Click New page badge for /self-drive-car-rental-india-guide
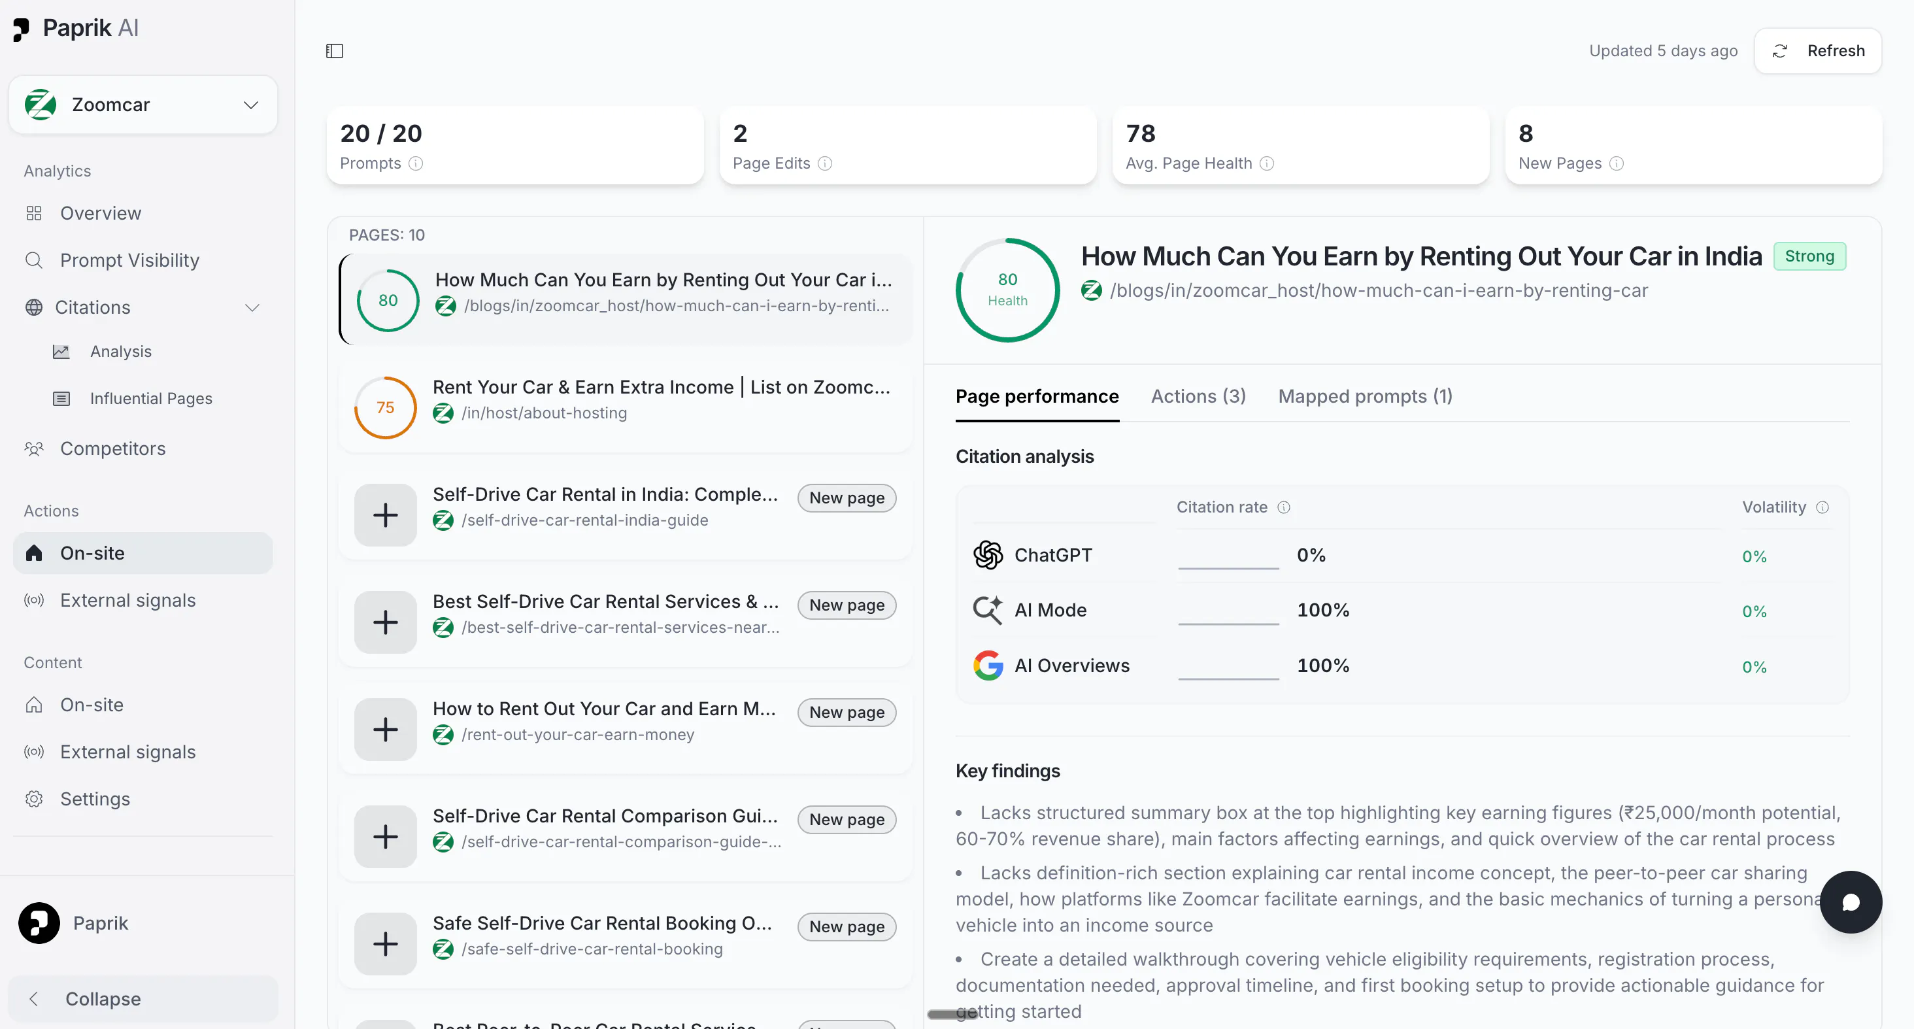The height and width of the screenshot is (1029, 1914). [847, 498]
